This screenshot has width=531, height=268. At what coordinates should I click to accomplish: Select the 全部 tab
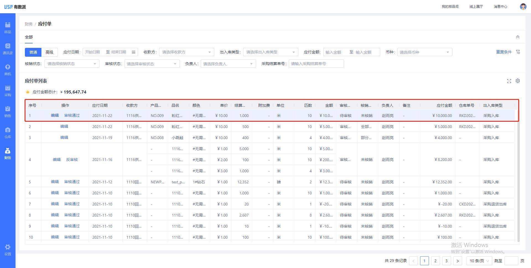pyautogui.click(x=29, y=37)
